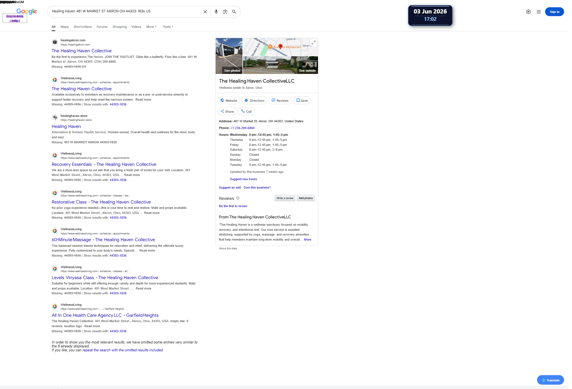This screenshot has width=572, height=389.
Task: Click About this data link
Action: coord(228,248)
